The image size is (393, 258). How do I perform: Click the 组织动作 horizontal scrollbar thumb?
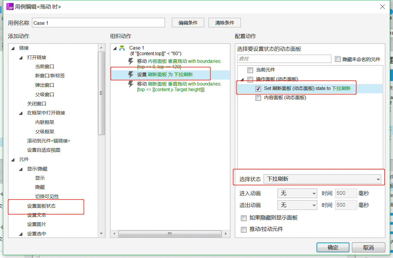tap(170, 234)
